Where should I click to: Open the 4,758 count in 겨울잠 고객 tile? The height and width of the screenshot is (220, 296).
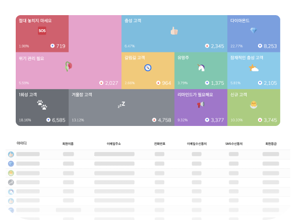tap(164, 120)
